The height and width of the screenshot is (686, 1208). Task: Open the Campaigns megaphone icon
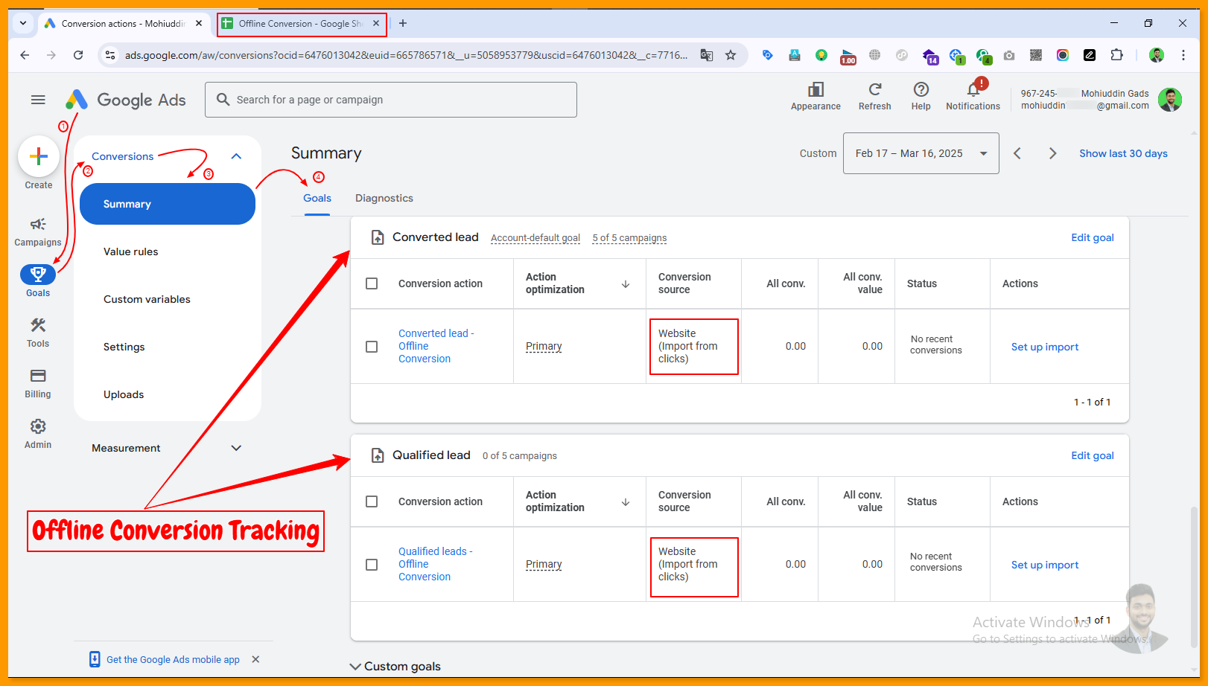coord(38,225)
